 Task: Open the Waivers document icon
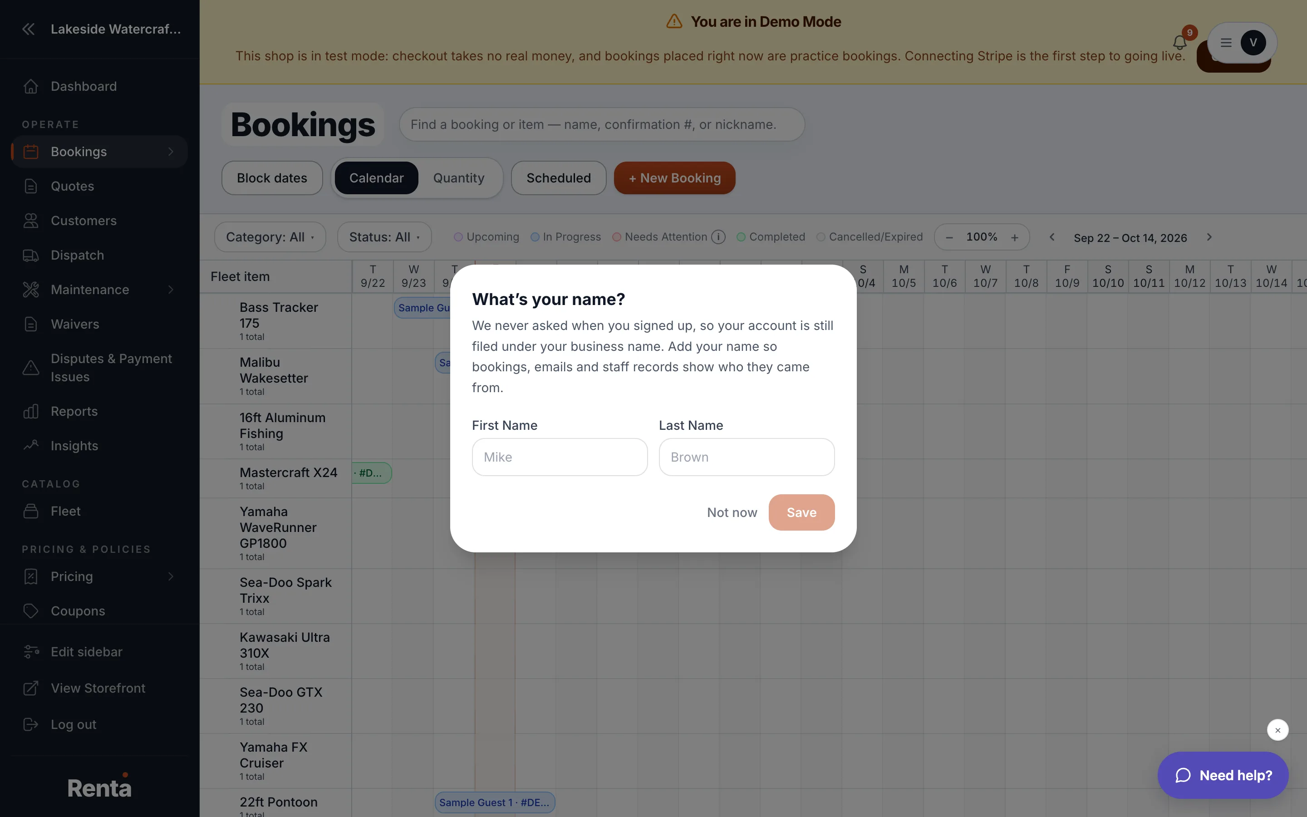[31, 324]
